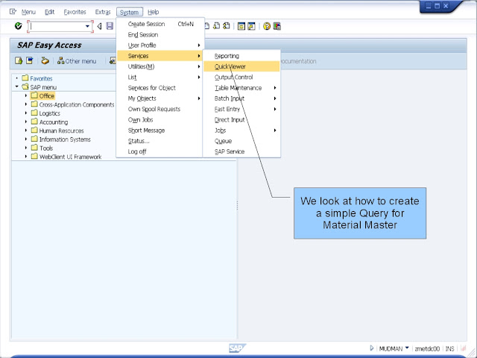Click the yellow Help question mark icon

pyautogui.click(x=267, y=27)
